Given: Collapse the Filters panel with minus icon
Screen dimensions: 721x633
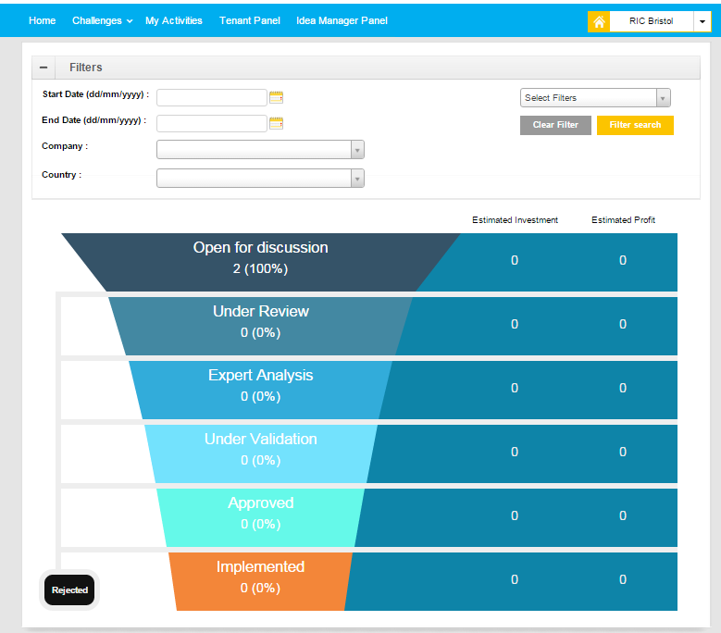Looking at the screenshot, I should (x=44, y=68).
